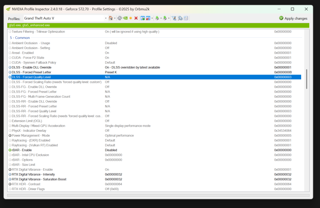Toggle the show customized settings filter icon
The image size is (320, 208).
tap(174, 18)
